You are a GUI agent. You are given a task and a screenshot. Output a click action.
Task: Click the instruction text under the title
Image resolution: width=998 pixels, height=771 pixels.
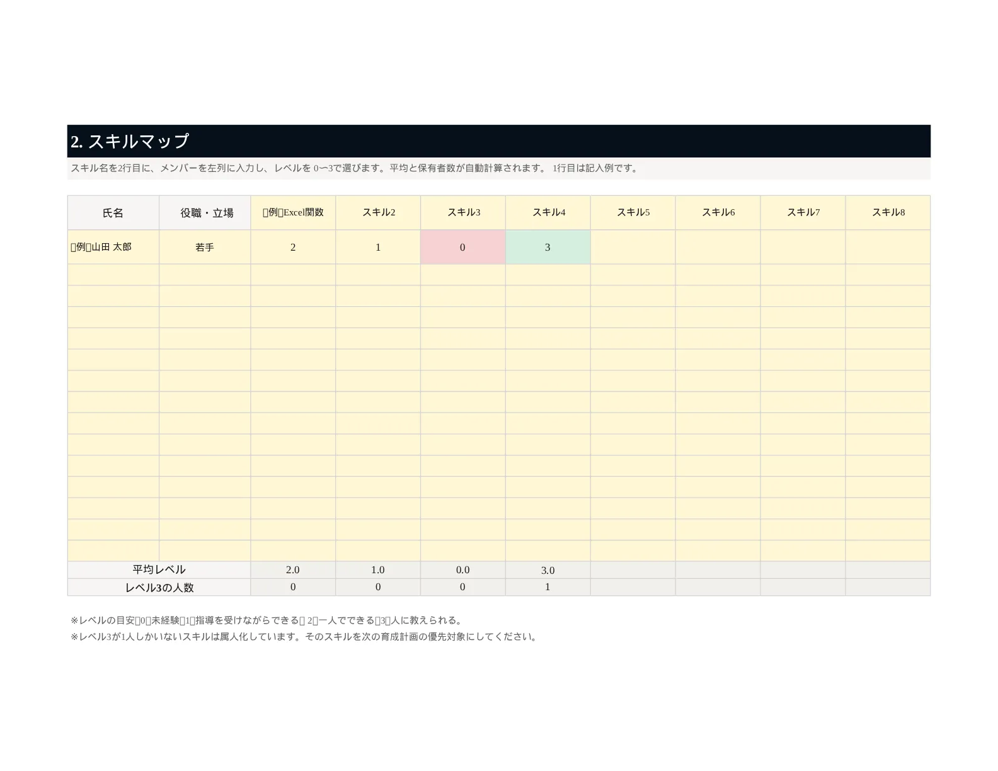click(355, 168)
